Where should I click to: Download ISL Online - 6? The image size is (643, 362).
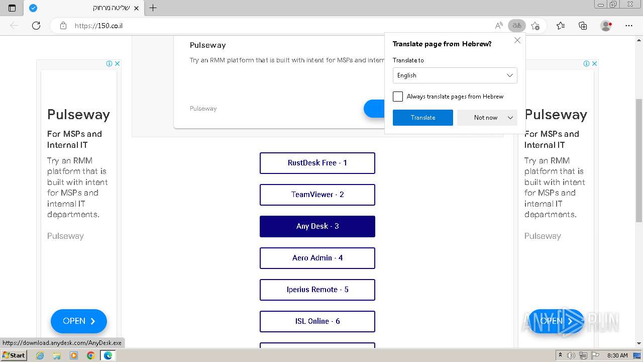pos(317,321)
